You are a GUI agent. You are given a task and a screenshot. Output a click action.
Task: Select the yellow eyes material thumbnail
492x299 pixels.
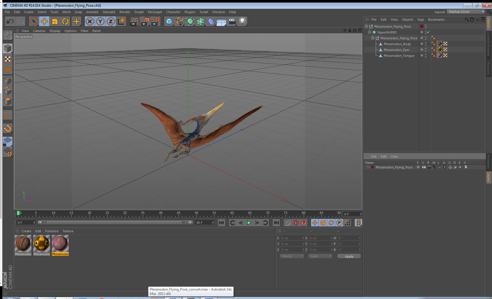click(42, 244)
